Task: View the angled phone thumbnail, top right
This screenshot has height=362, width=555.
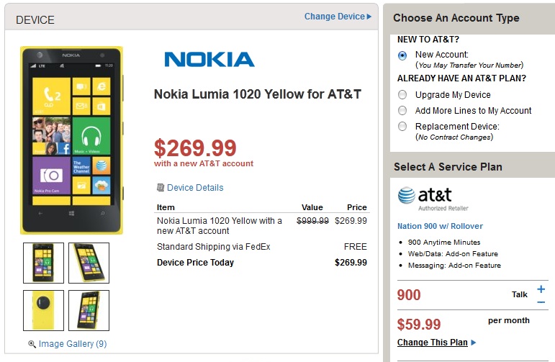Action: pyautogui.click(x=89, y=263)
